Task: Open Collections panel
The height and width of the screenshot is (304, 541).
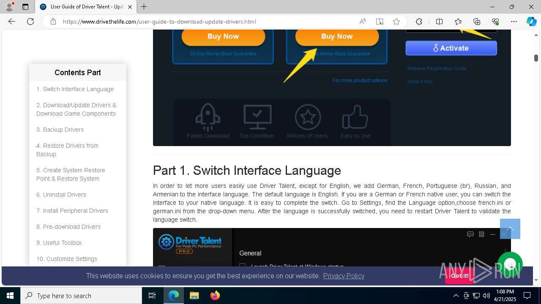Action: [x=477, y=22]
